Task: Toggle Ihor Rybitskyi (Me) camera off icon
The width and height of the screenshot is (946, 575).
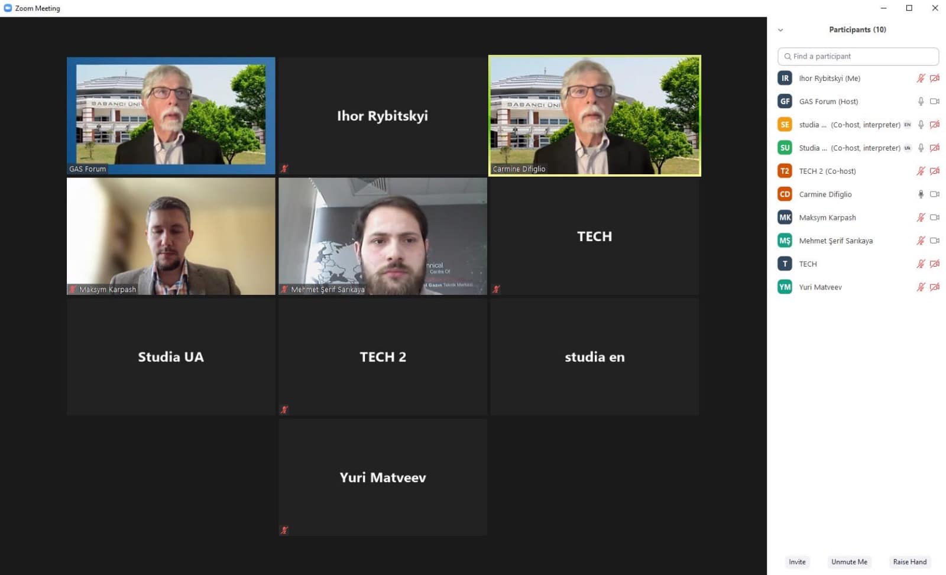Action: (x=934, y=78)
